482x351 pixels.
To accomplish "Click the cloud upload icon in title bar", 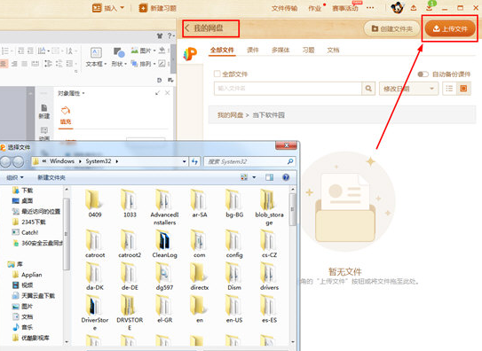I will (414, 8).
